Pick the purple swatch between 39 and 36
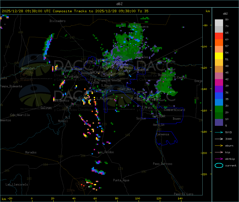This screenshot has height=202, width=239. (x=219, y=89)
